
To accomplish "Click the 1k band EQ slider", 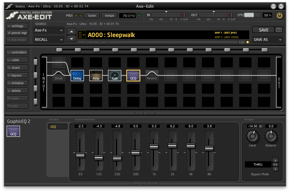I will 154,147.
